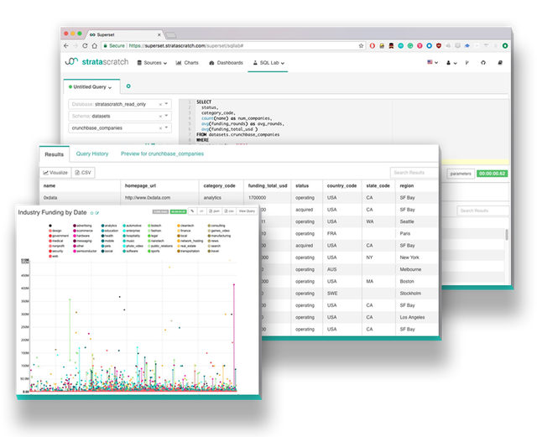Open the Schema datasets dropdown
This screenshot has height=437, width=537.
pos(166,116)
